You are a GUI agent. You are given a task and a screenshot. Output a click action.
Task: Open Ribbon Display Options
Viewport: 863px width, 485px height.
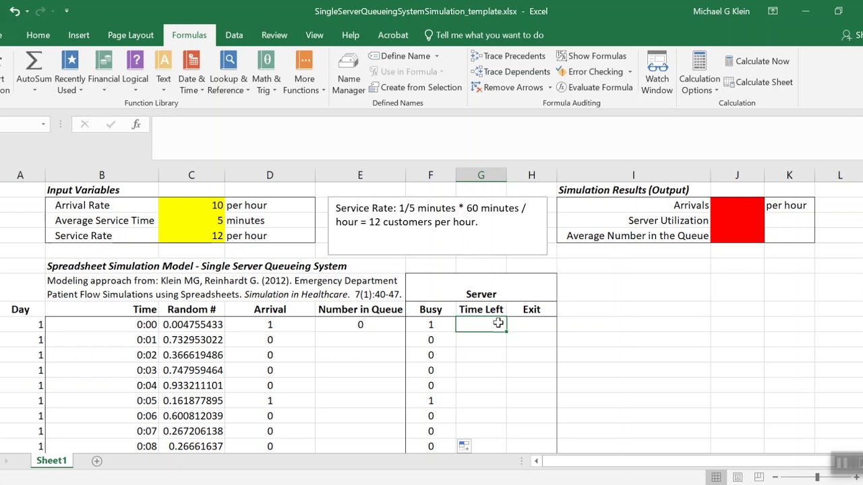(773, 11)
